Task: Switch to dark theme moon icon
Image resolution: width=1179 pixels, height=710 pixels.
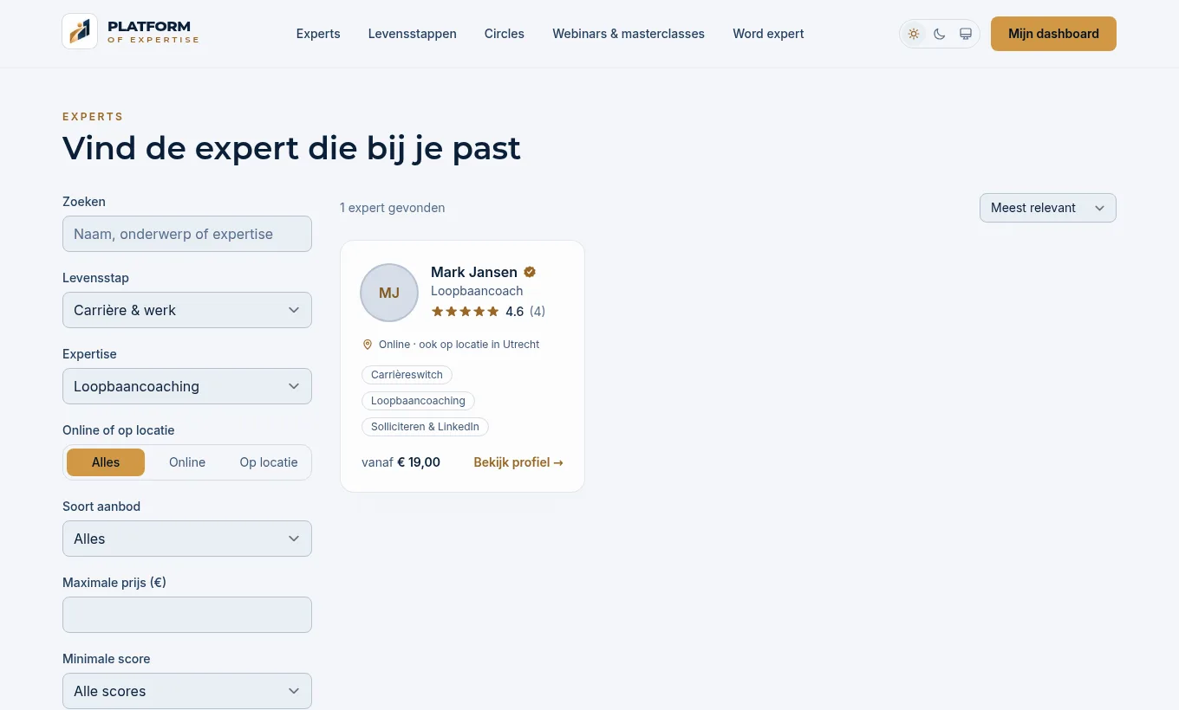Action: coord(940,34)
